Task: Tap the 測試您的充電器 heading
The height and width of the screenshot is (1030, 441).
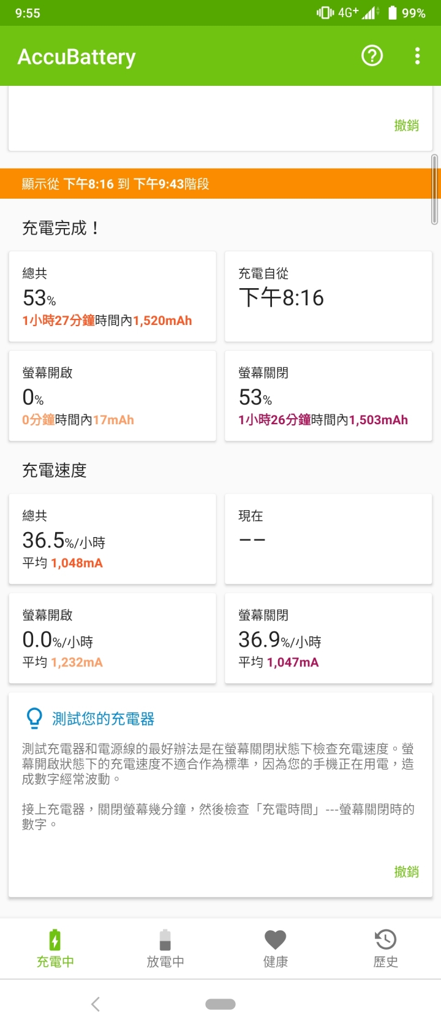Action: [x=103, y=719]
